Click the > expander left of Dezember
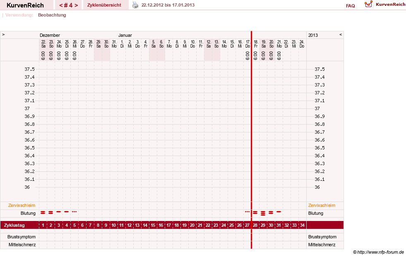 pos(3,34)
